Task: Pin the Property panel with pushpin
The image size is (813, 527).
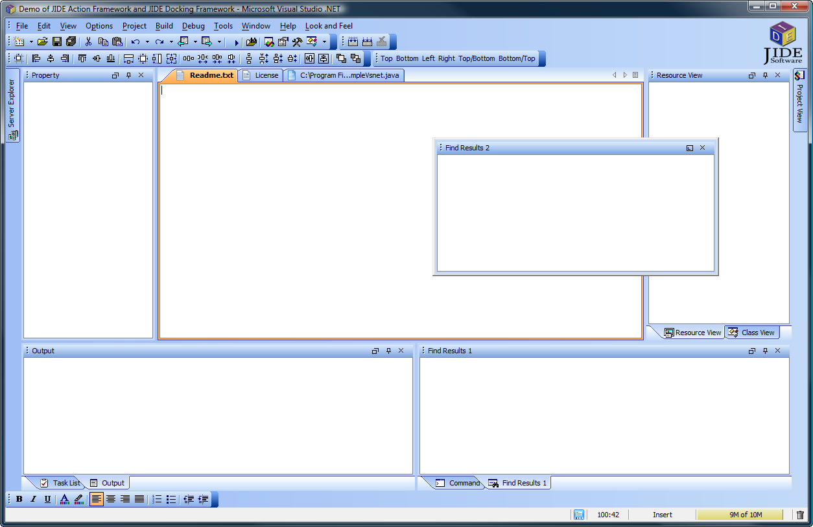Action: coord(128,75)
